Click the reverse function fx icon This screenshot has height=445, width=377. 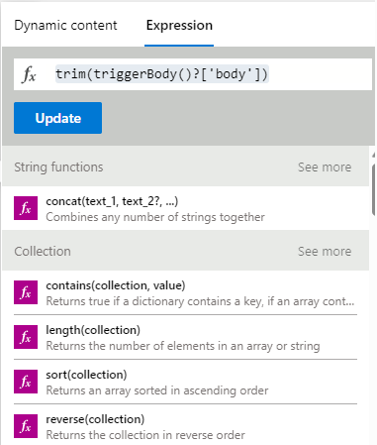pyautogui.click(x=26, y=426)
